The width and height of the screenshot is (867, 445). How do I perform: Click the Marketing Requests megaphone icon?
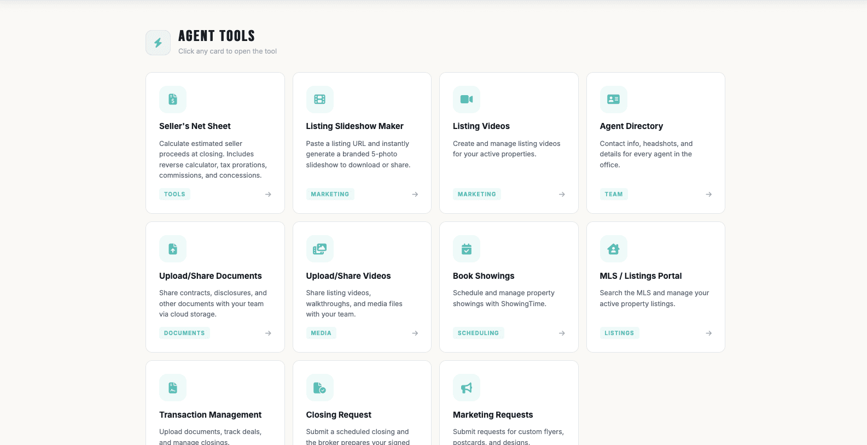(467, 388)
